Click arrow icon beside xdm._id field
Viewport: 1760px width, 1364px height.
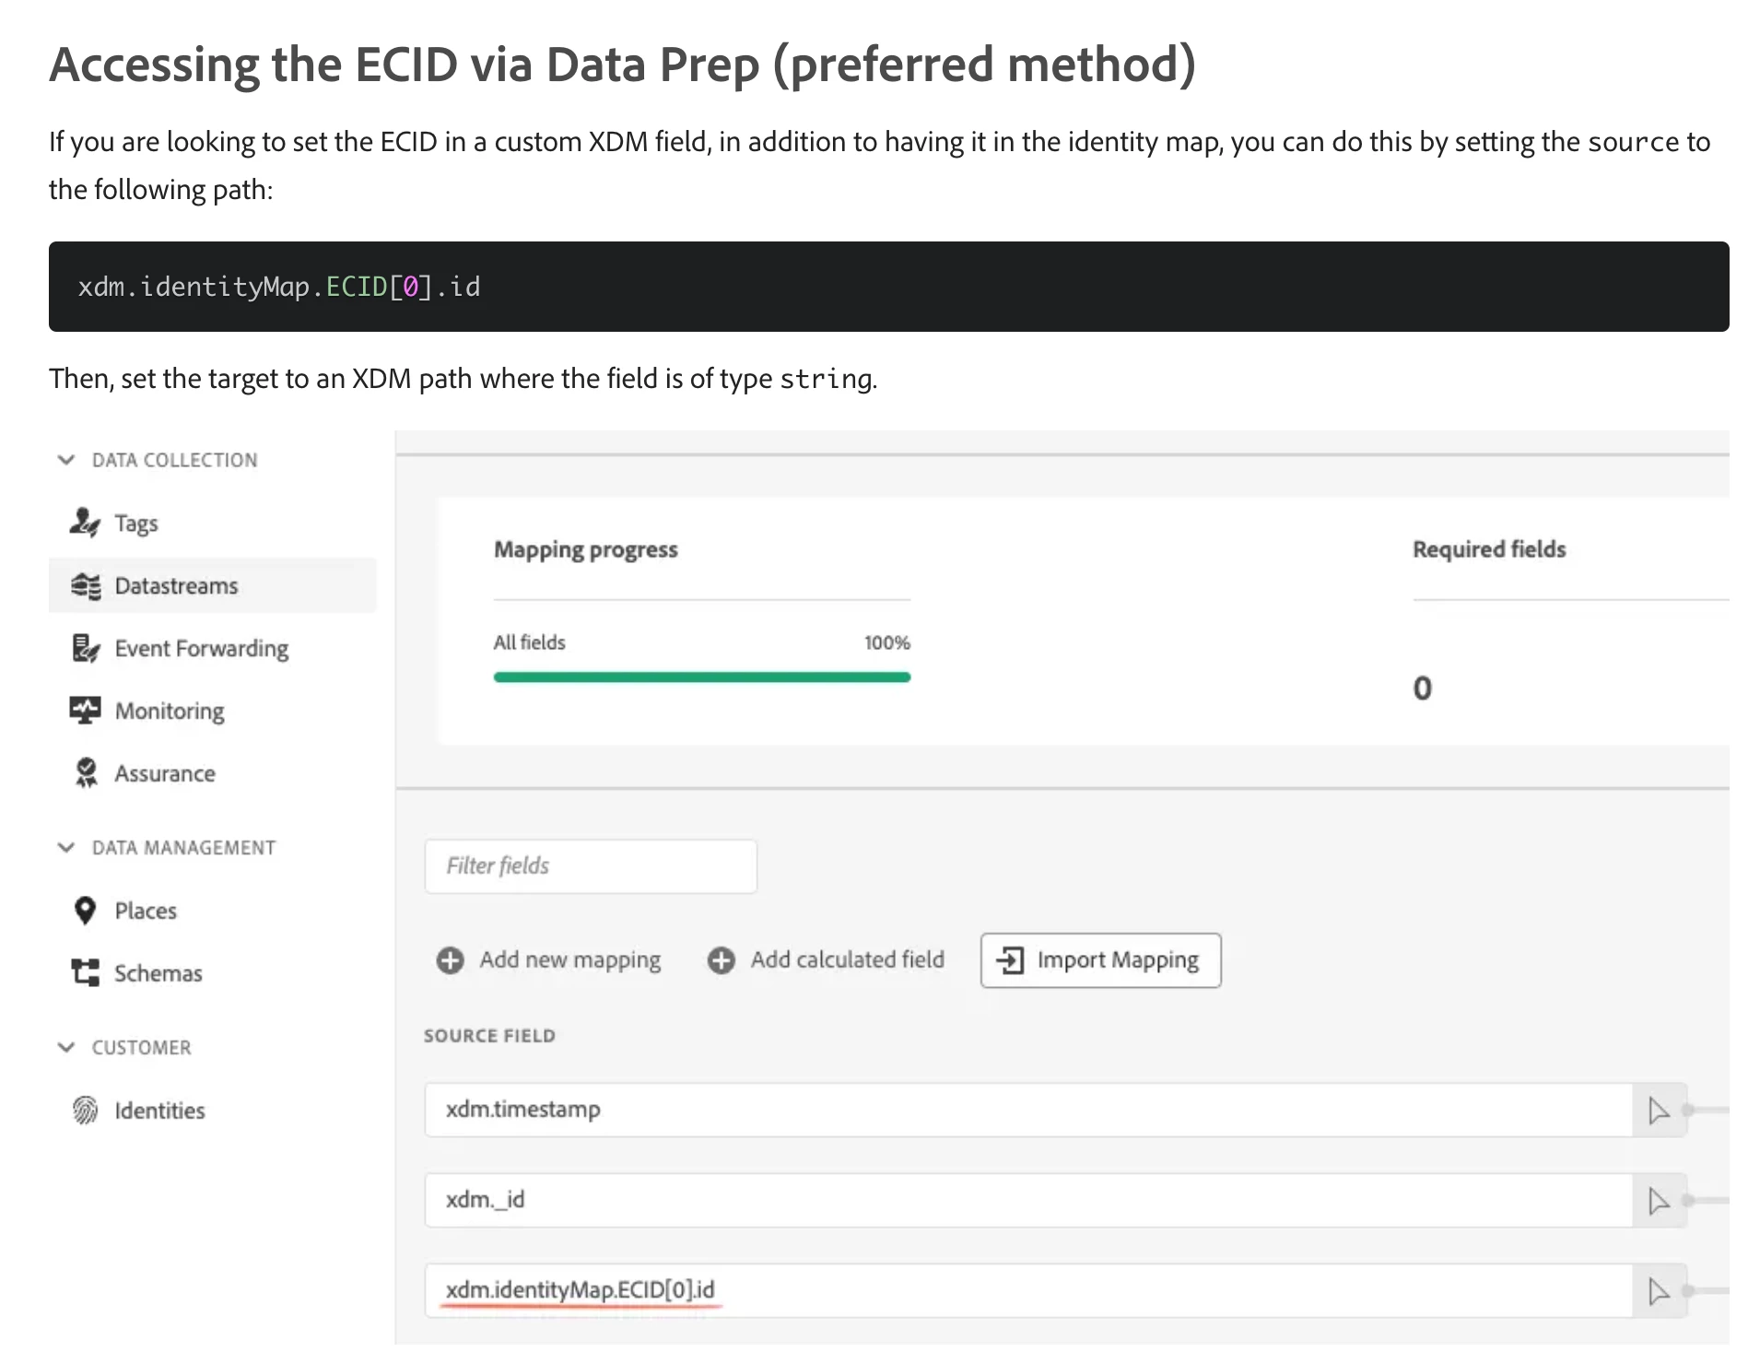coord(1659,1201)
